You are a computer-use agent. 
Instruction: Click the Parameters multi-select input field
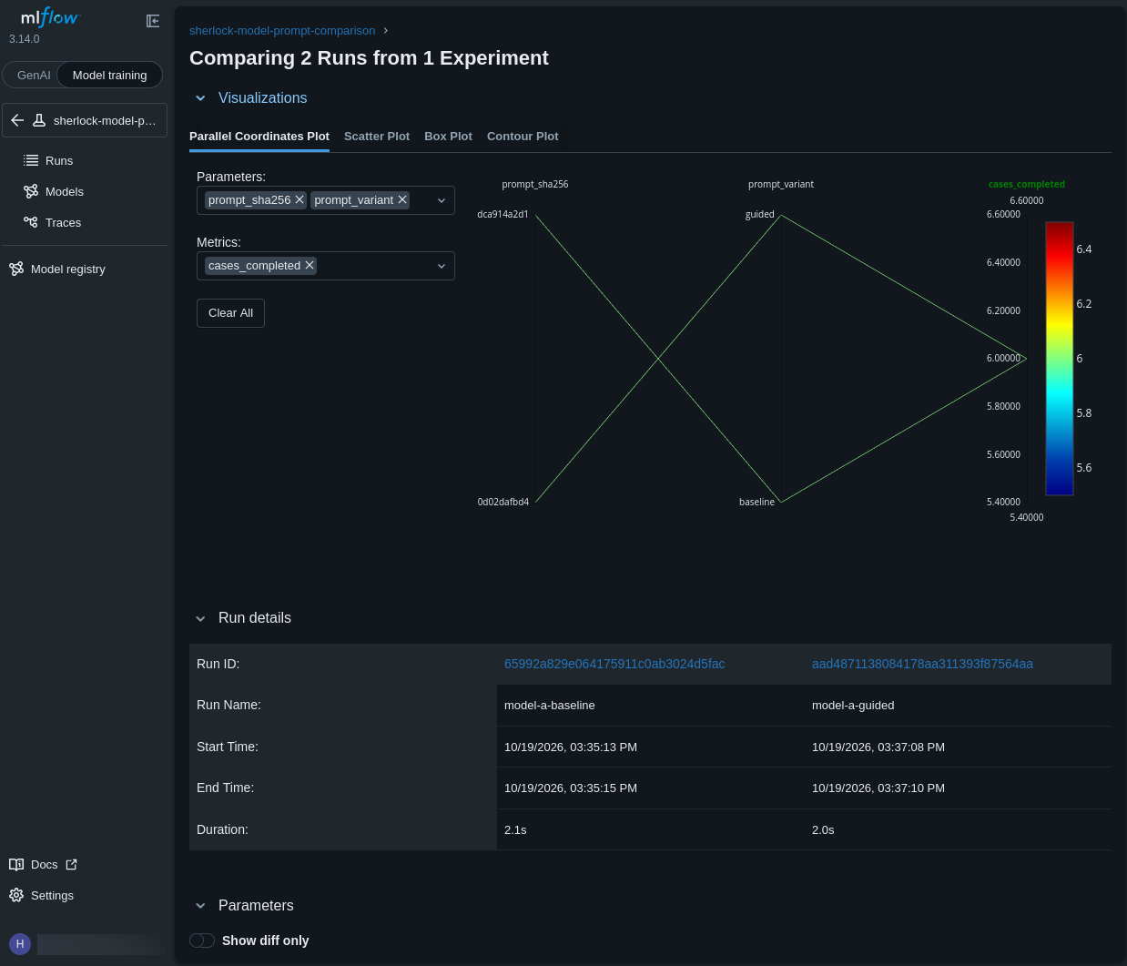click(326, 200)
